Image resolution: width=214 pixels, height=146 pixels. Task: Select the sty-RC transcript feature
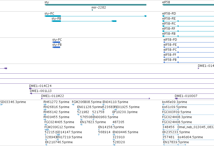coord(95,16)
